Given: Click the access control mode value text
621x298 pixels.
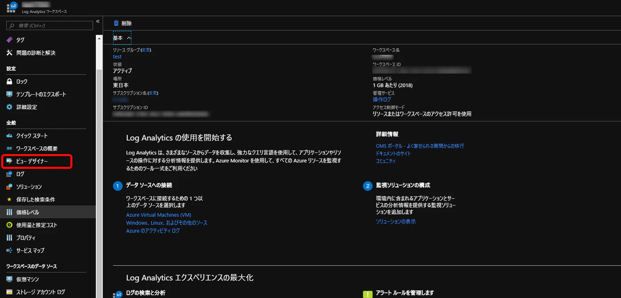Looking at the screenshot, I should [x=422, y=114].
